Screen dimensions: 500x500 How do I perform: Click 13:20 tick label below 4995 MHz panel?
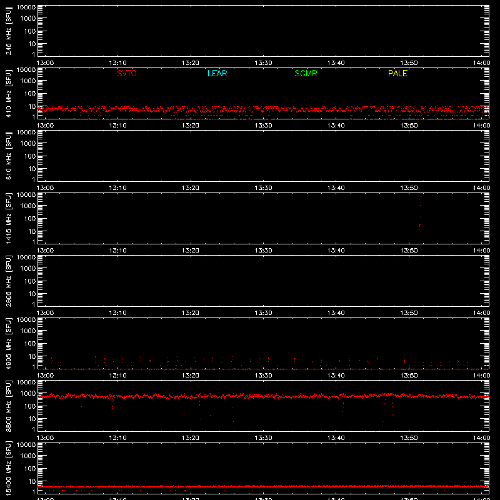click(191, 376)
